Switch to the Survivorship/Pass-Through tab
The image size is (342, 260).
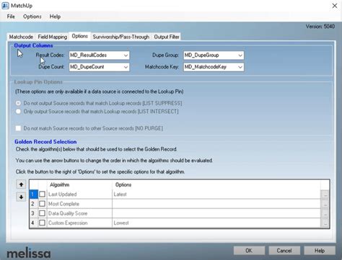tap(121, 37)
